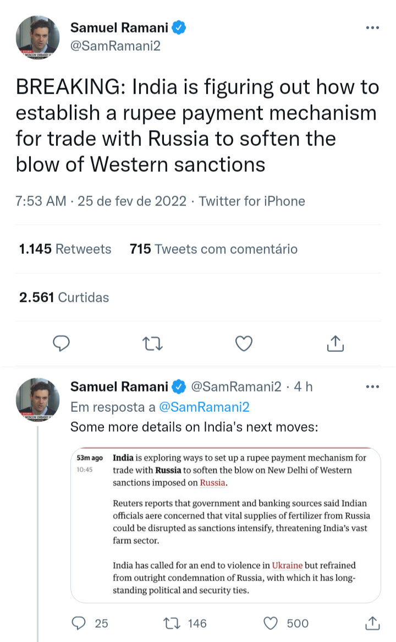
Task: Open the Twitter for iPhone source link
Action: [x=252, y=201]
